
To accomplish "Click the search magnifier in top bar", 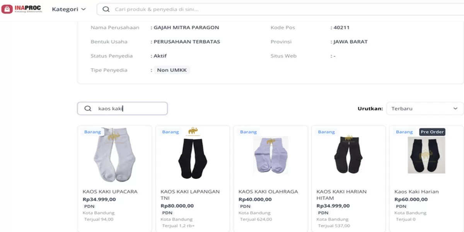I will (x=106, y=9).
